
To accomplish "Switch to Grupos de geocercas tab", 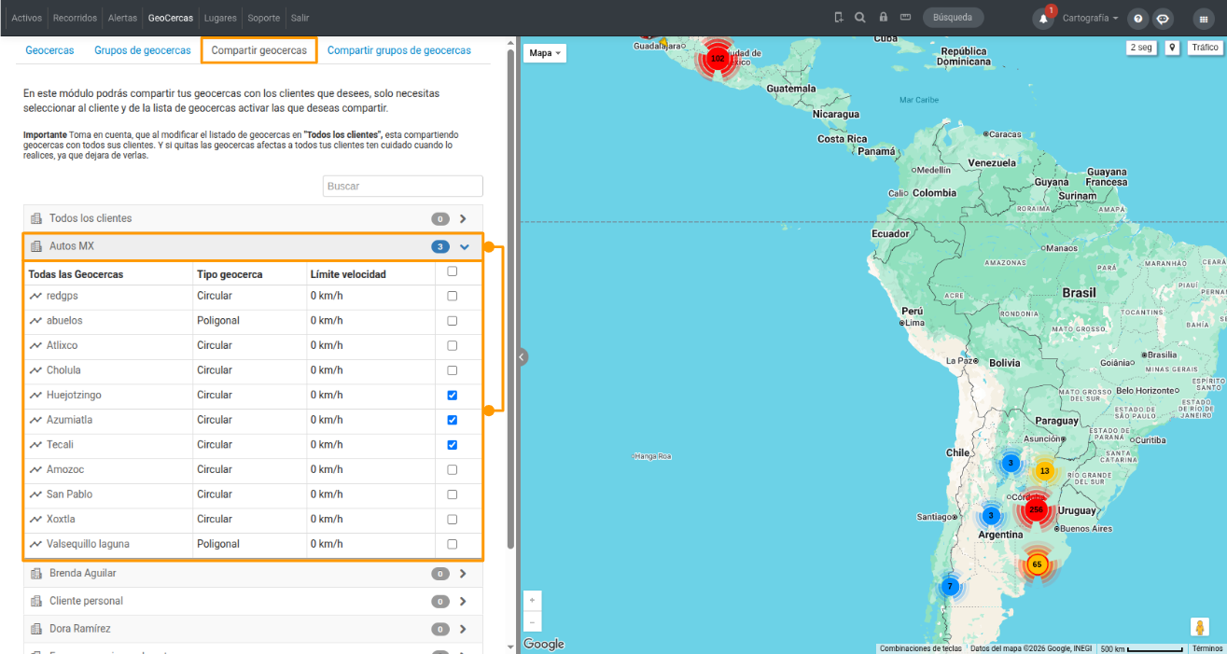I will coord(143,50).
